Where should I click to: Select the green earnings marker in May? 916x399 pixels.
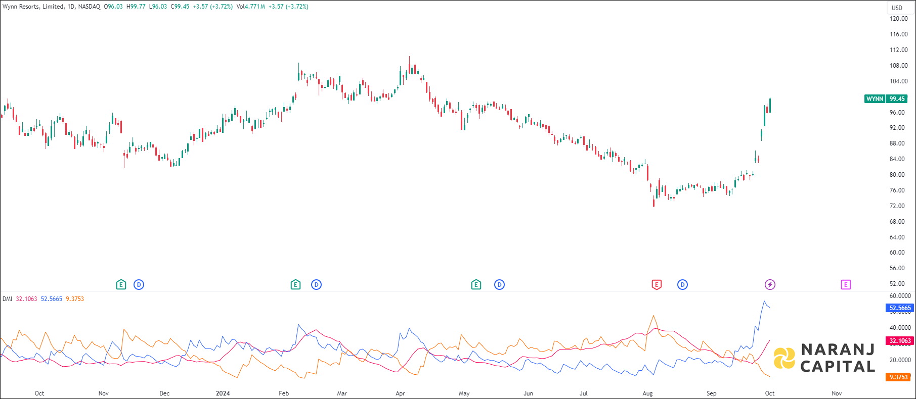476,285
